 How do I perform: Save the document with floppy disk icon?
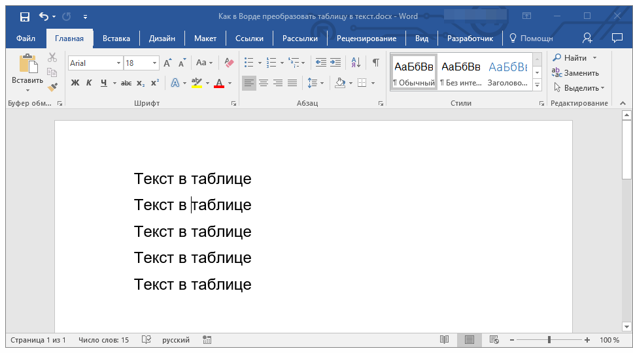tap(25, 16)
